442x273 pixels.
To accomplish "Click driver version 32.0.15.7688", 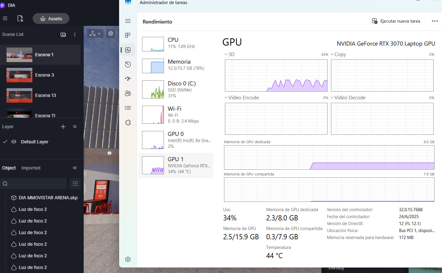I will (x=411, y=209).
